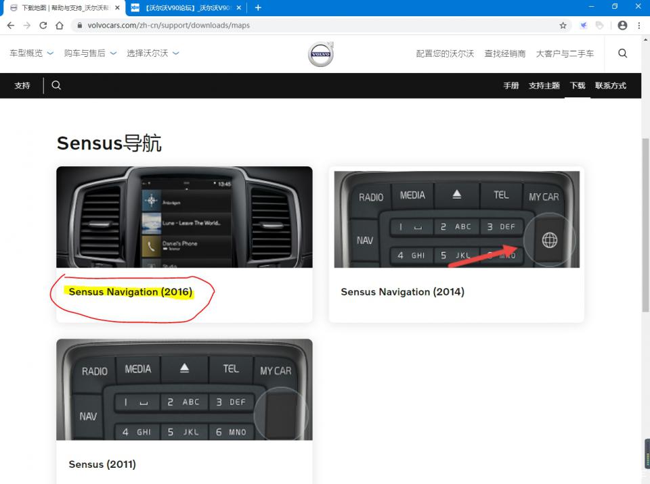Click the grey extension icon beside profile avatar
650x484 pixels.
click(599, 25)
